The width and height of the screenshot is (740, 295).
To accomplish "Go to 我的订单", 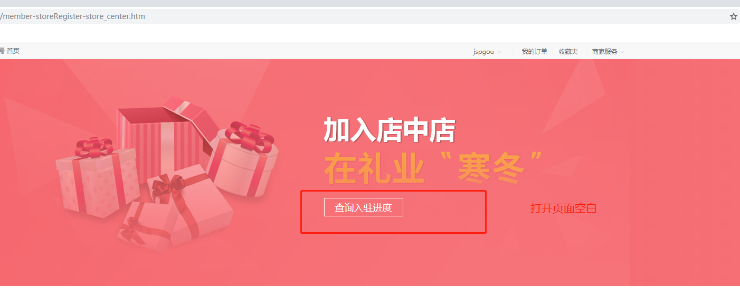I will click(534, 52).
